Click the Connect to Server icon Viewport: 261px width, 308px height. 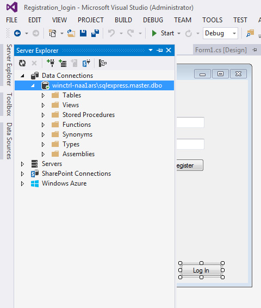[63, 63]
